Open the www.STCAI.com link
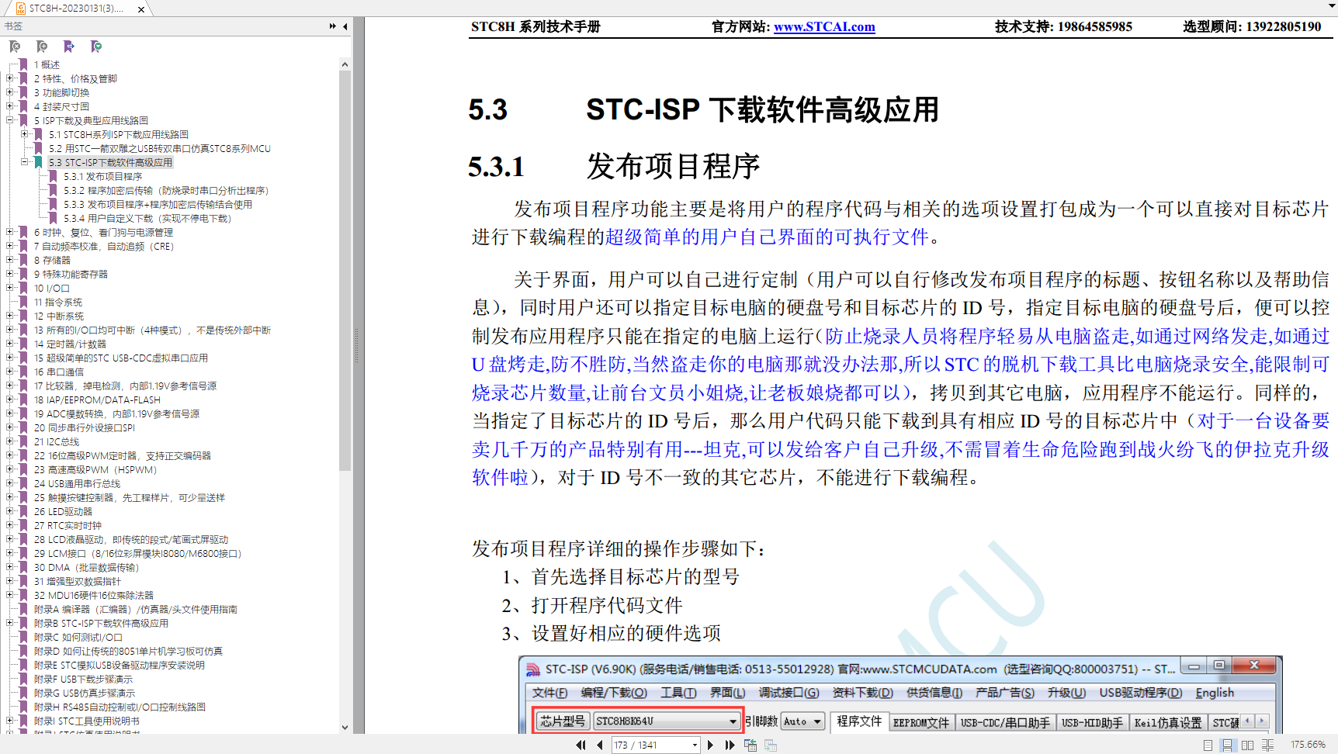This screenshot has width=1338, height=754. [824, 27]
